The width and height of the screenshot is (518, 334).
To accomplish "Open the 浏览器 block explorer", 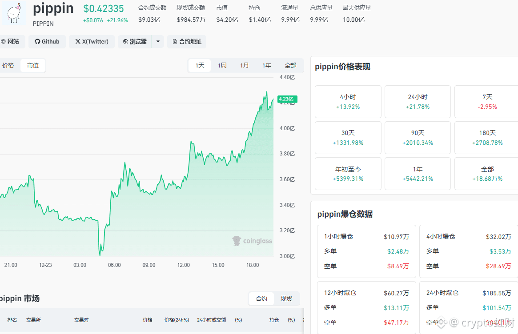I will coord(135,42).
